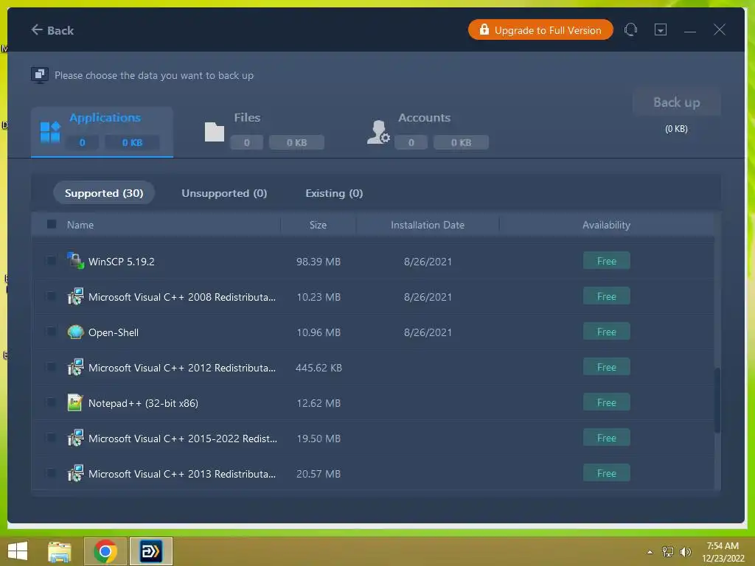Click the Open-Shell shell icon
The height and width of the screenshot is (566, 755).
[x=76, y=332]
